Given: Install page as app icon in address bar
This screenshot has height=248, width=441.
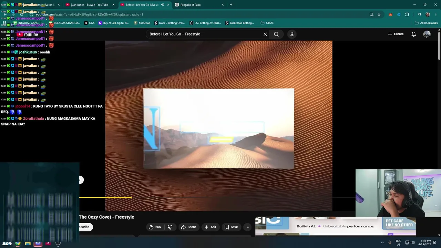Looking at the screenshot, I should tap(371, 14).
